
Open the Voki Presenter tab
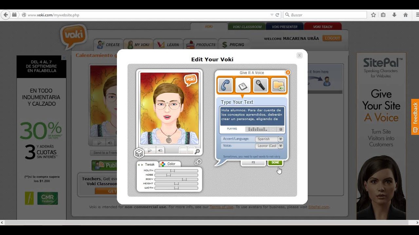click(x=285, y=27)
